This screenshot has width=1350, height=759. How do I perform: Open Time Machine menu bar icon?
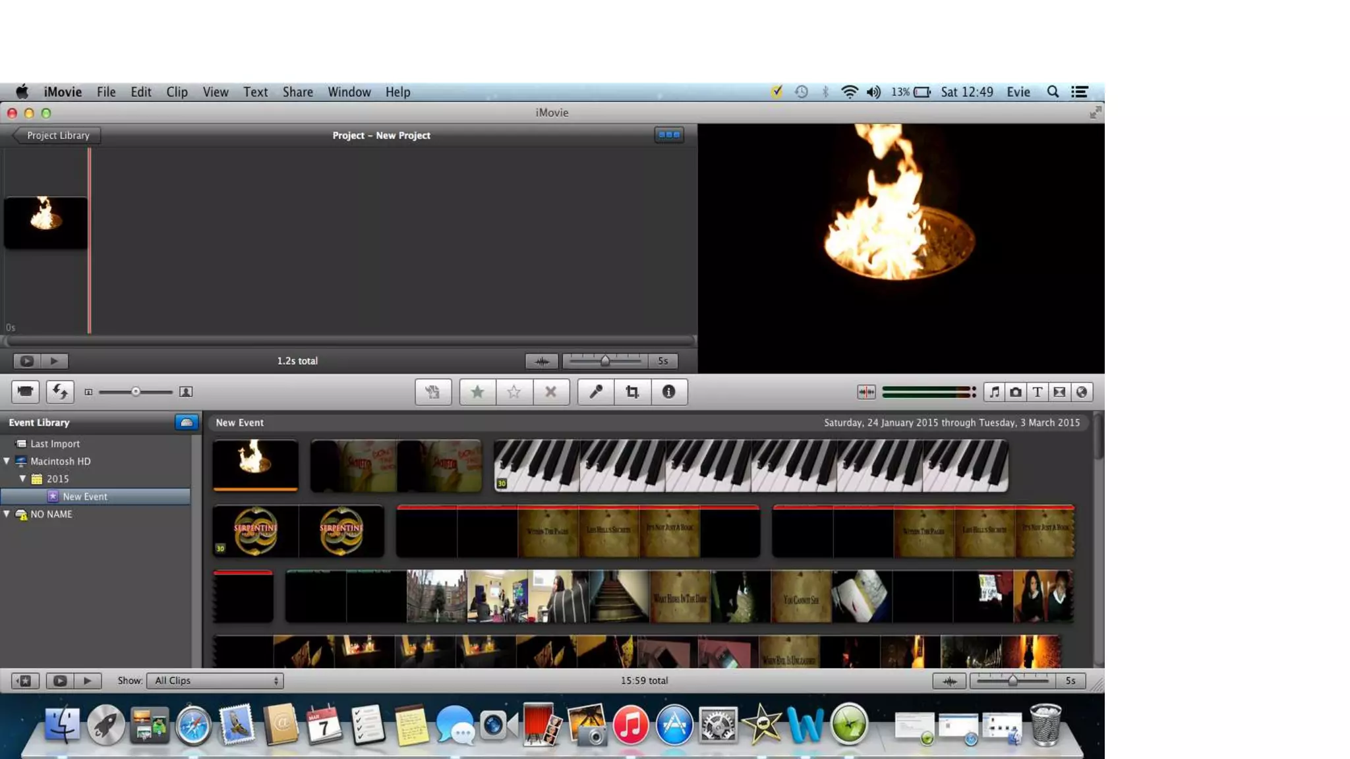[x=802, y=92]
